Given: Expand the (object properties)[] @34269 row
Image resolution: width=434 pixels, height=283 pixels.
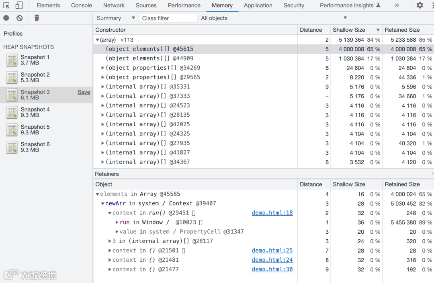Looking at the screenshot, I should coord(103,68).
